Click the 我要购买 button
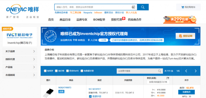Image resolution: width=206 pixels, height=98 pixels. coord(187,92)
